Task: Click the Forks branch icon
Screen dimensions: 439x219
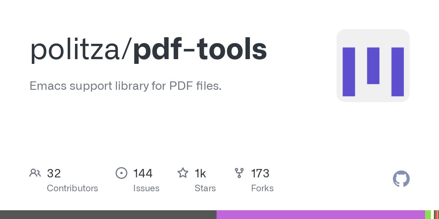Action: tap(239, 173)
